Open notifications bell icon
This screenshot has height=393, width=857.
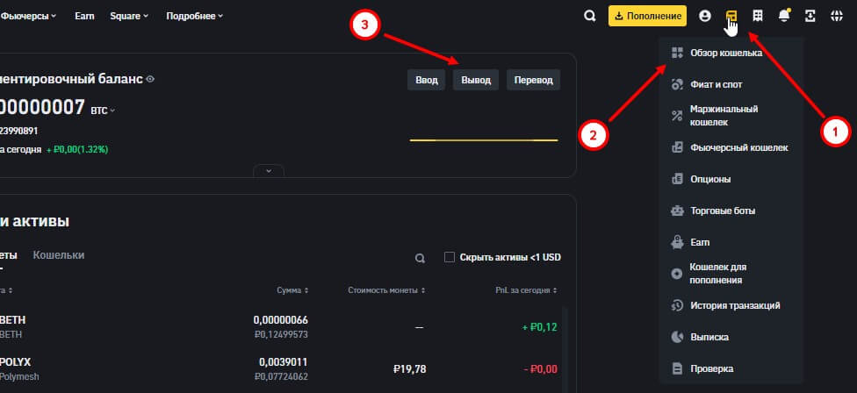[783, 16]
